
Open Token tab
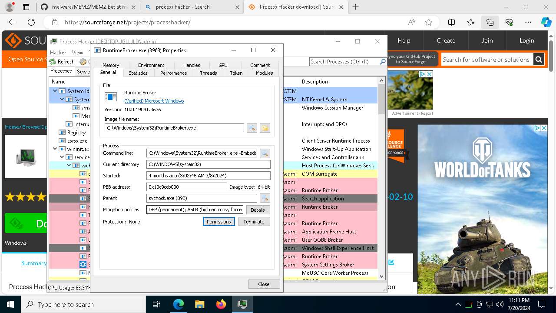(236, 73)
